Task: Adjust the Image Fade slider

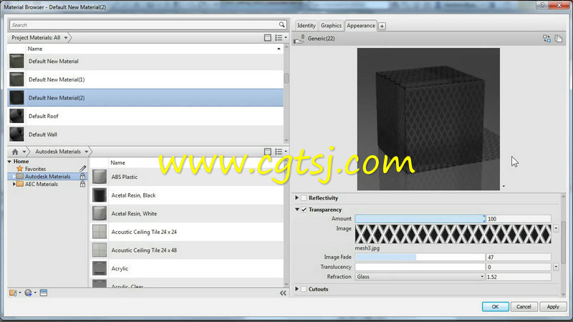Action: click(420, 257)
